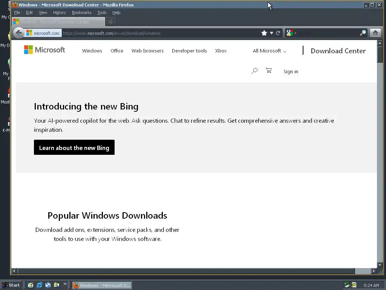The image size is (386, 290).
Task: Click the Download Center heading link
Action: click(338, 51)
